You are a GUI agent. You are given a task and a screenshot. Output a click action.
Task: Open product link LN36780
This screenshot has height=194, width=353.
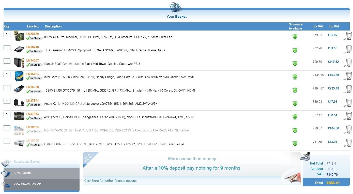click(33, 87)
